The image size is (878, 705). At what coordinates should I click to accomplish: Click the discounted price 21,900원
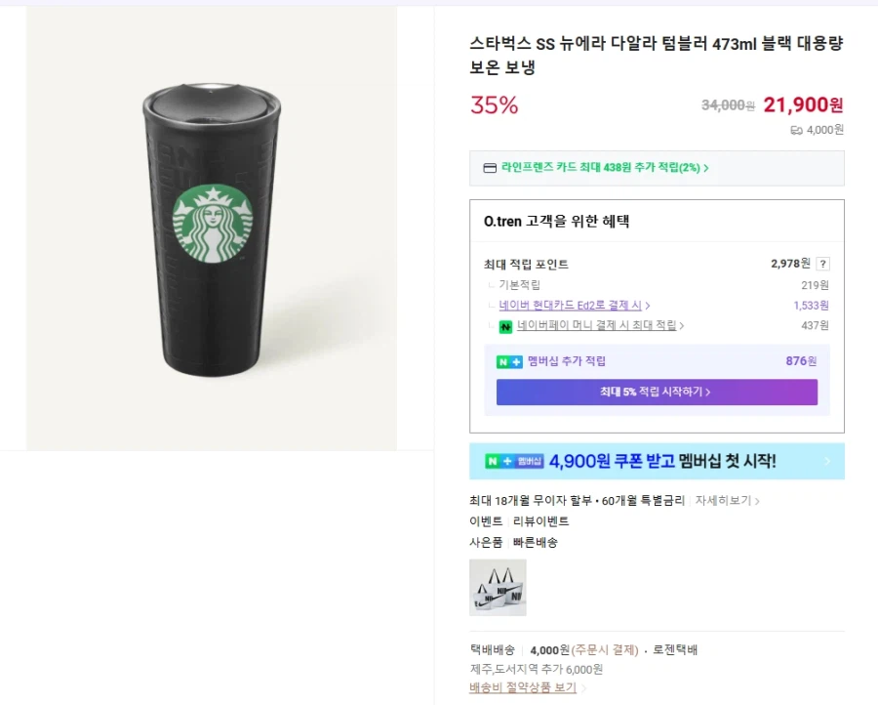pos(802,104)
